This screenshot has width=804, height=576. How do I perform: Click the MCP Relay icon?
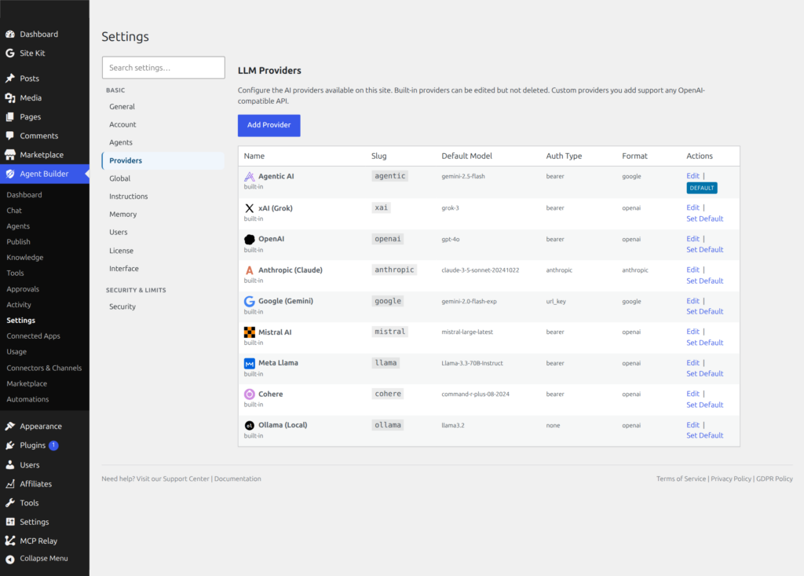[10, 541]
